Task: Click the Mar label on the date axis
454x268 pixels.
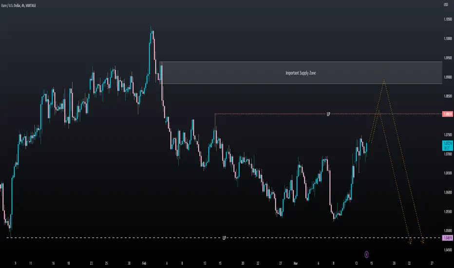Action: pyautogui.click(x=296, y=263)
